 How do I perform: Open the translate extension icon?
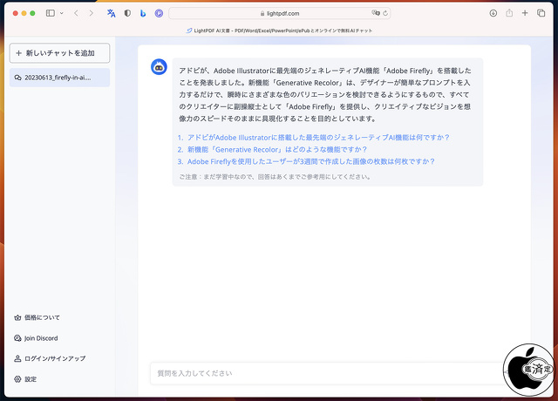pos(112,13)
